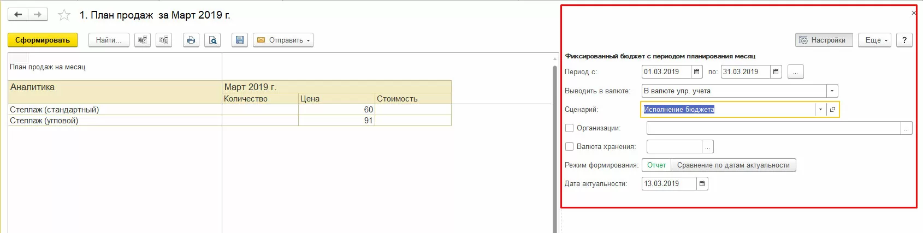
Task: Open the Настройки settings button
Action: point(824,40)
